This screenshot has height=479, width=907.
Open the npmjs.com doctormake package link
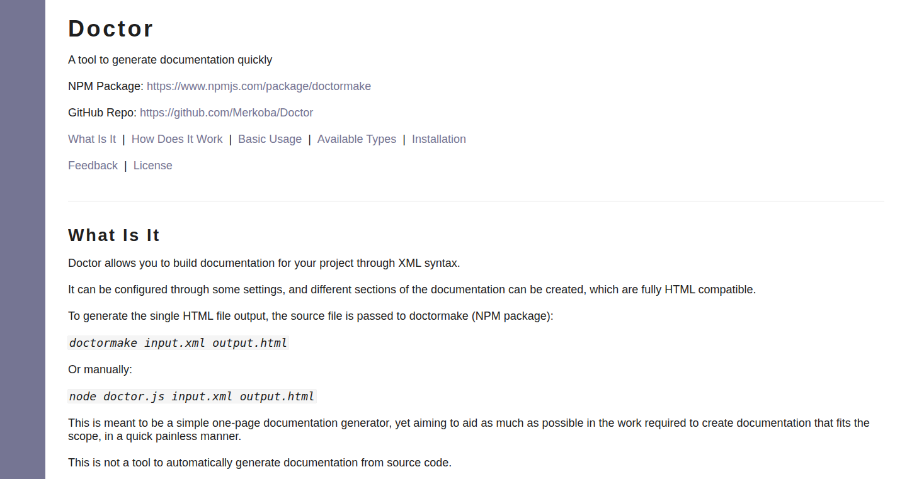[x=259, y=86]
